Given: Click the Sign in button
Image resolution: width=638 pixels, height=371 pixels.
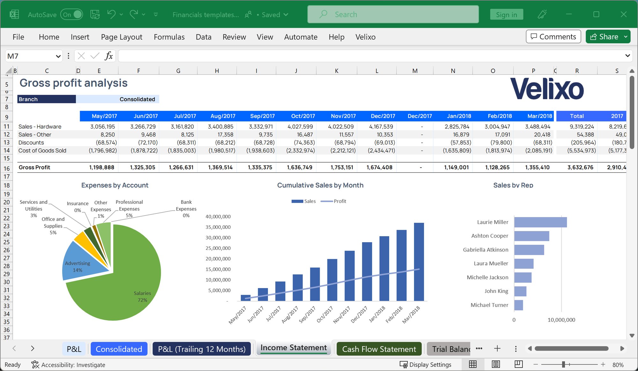Looking at the screenshot, I should point(507,14).
